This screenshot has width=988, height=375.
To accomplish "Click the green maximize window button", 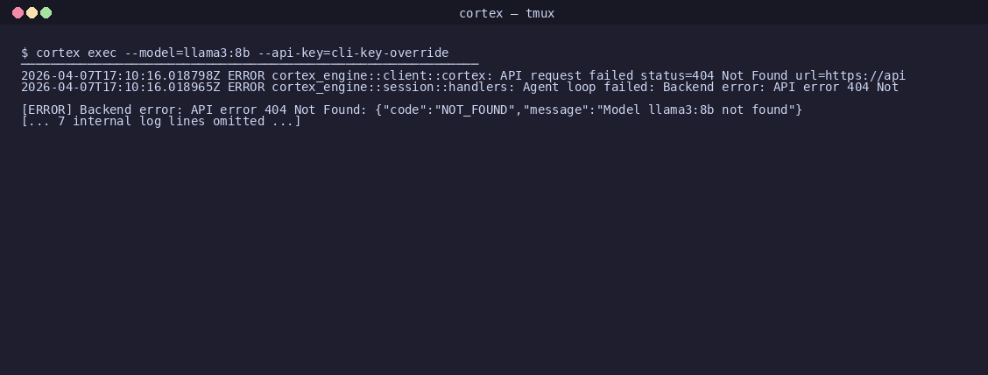I will click(x=46, y=12).
